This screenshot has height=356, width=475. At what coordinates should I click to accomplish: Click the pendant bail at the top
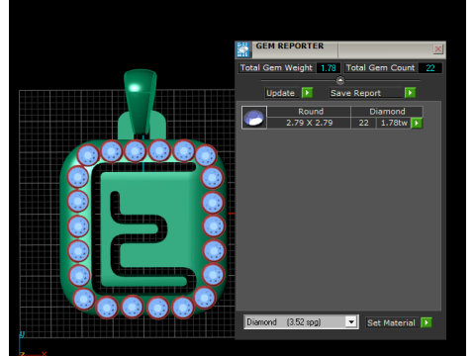140,102
